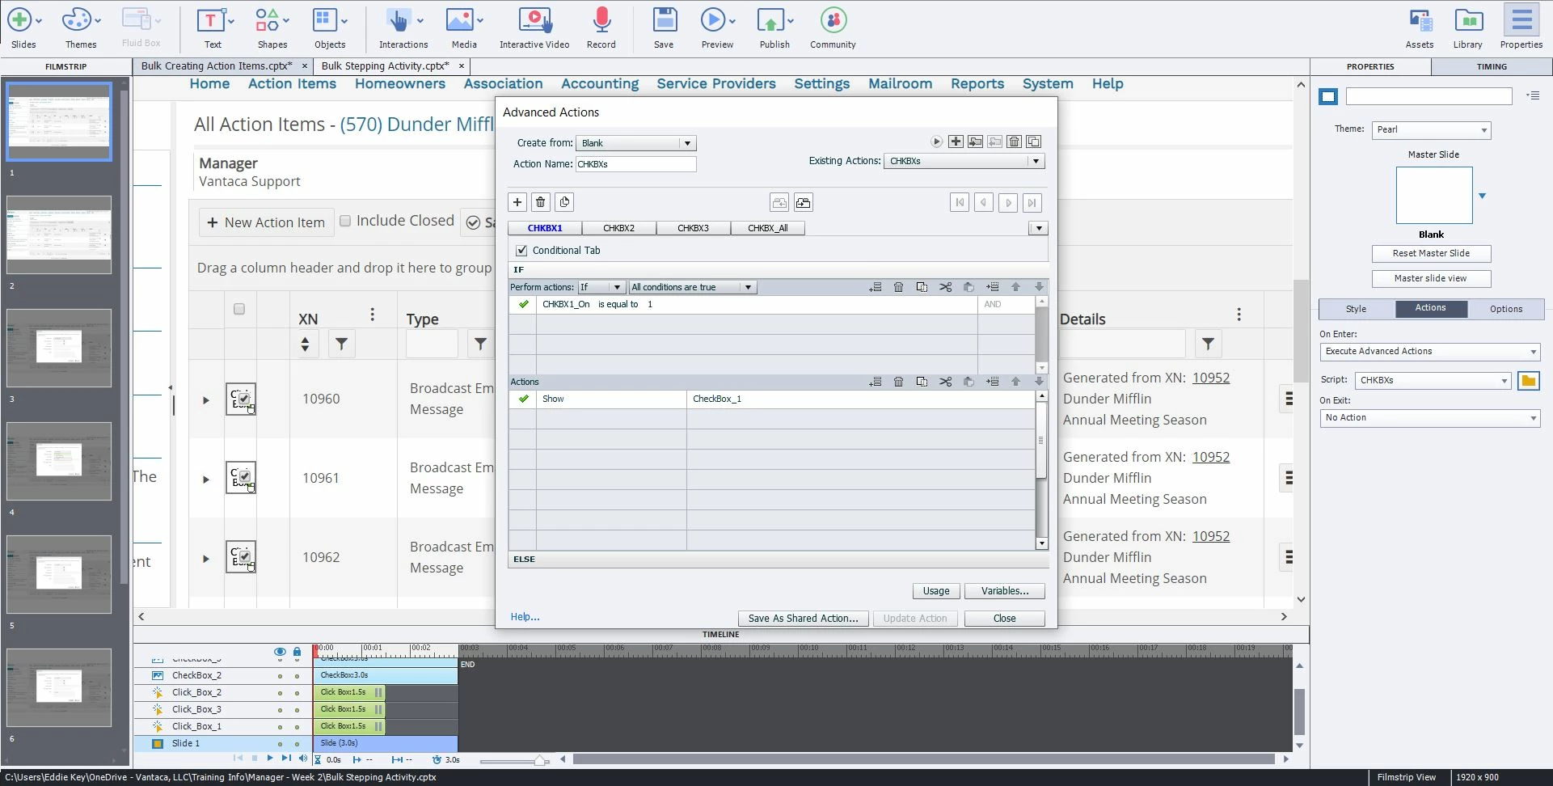Open the Preview options
This screenshot has width=1553, height=786.
(717, 28)
